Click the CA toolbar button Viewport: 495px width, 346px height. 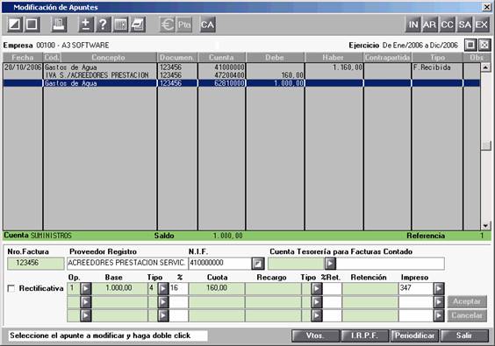(208, 25)
